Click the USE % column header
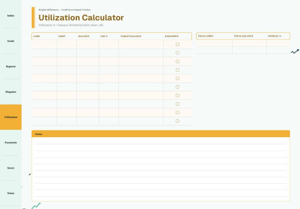 click(104, 36)
